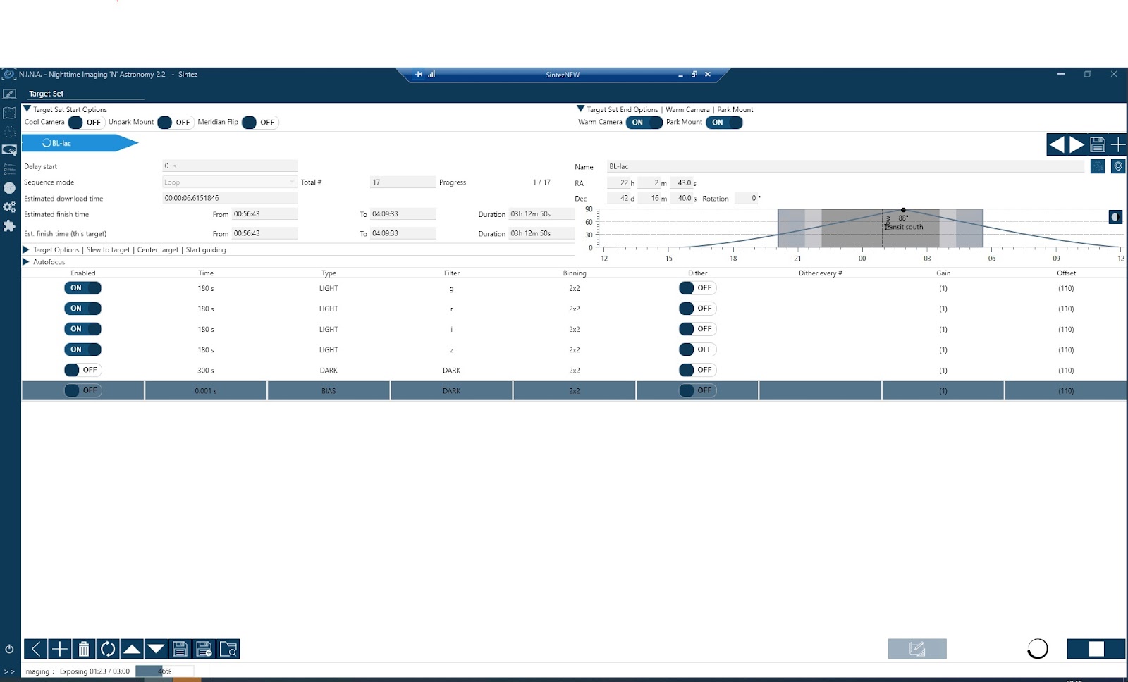The image size is (1128, 682).
Task: Open the Plugins puzzle-piece sidebar icon
Action: point(9,225)
